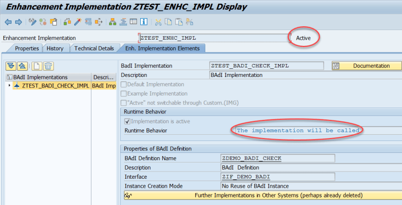Click the Enhancement Implementation ZTEST_ENHC_IMPL field

click(214, 38)
